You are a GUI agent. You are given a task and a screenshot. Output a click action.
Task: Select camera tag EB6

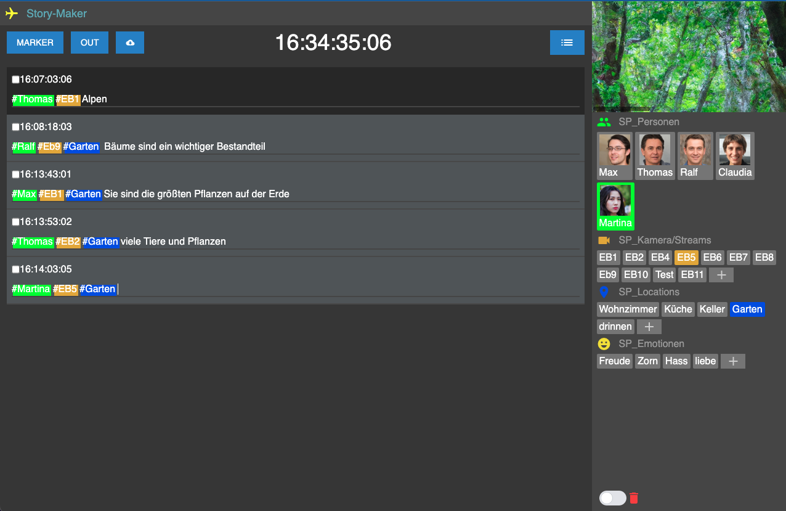click(713, 258)
